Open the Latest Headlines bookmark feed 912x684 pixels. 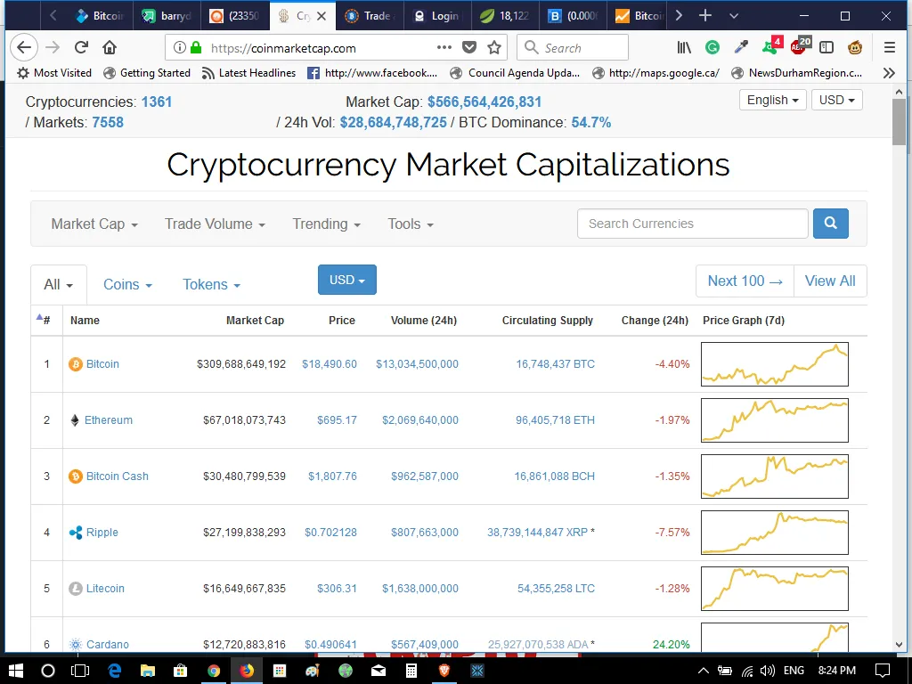point(249,73)
